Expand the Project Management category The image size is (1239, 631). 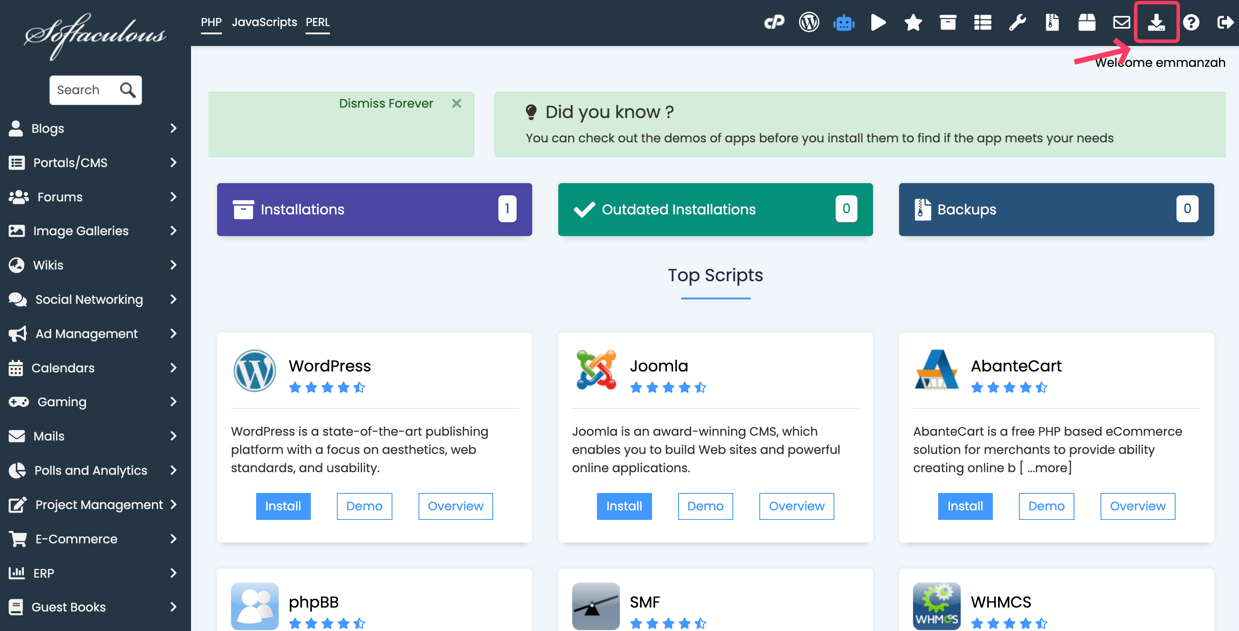(95, 505)
